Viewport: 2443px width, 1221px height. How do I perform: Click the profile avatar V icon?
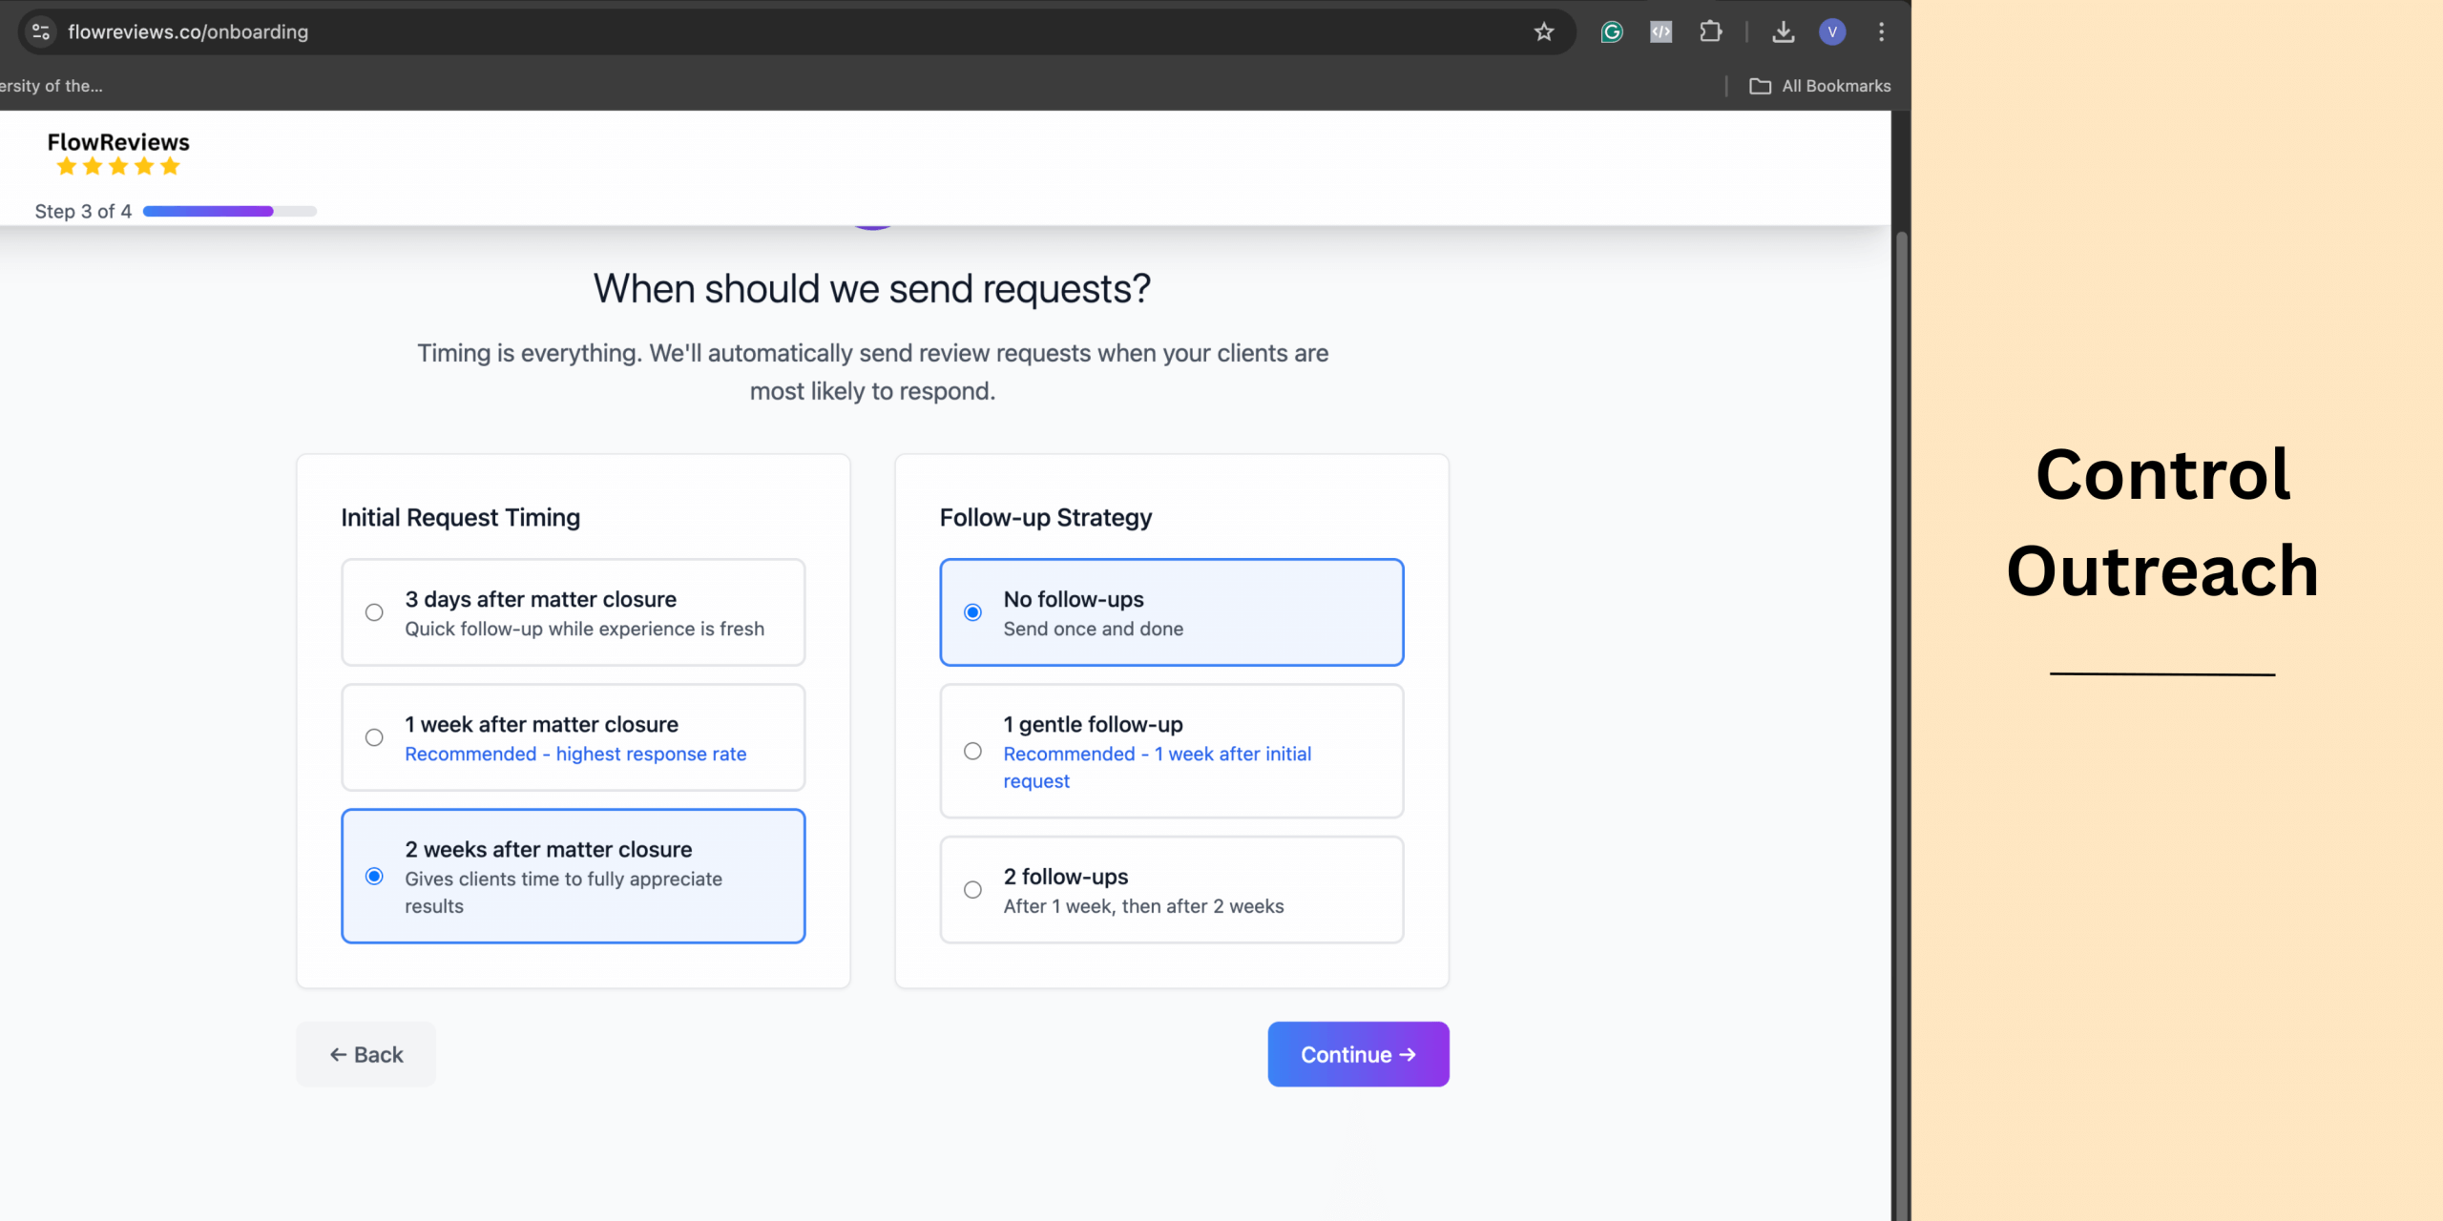pos(1831,31)
